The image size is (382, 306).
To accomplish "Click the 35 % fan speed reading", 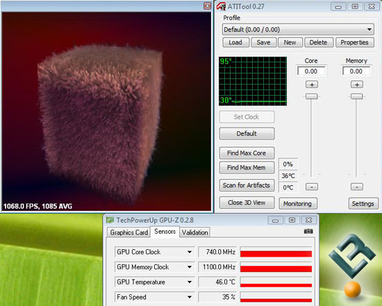I will click(217, 297).
